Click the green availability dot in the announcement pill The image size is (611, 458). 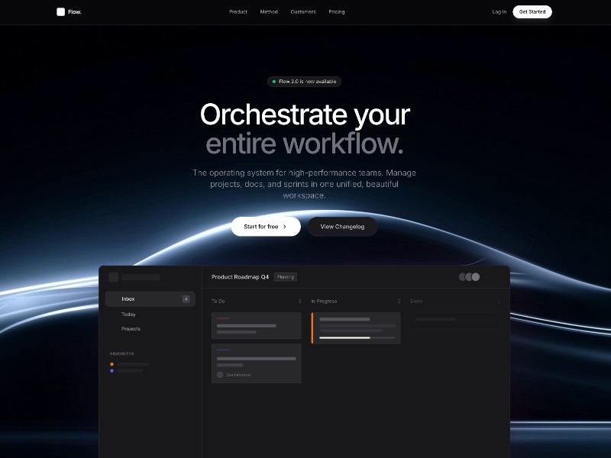pos(275,82)
